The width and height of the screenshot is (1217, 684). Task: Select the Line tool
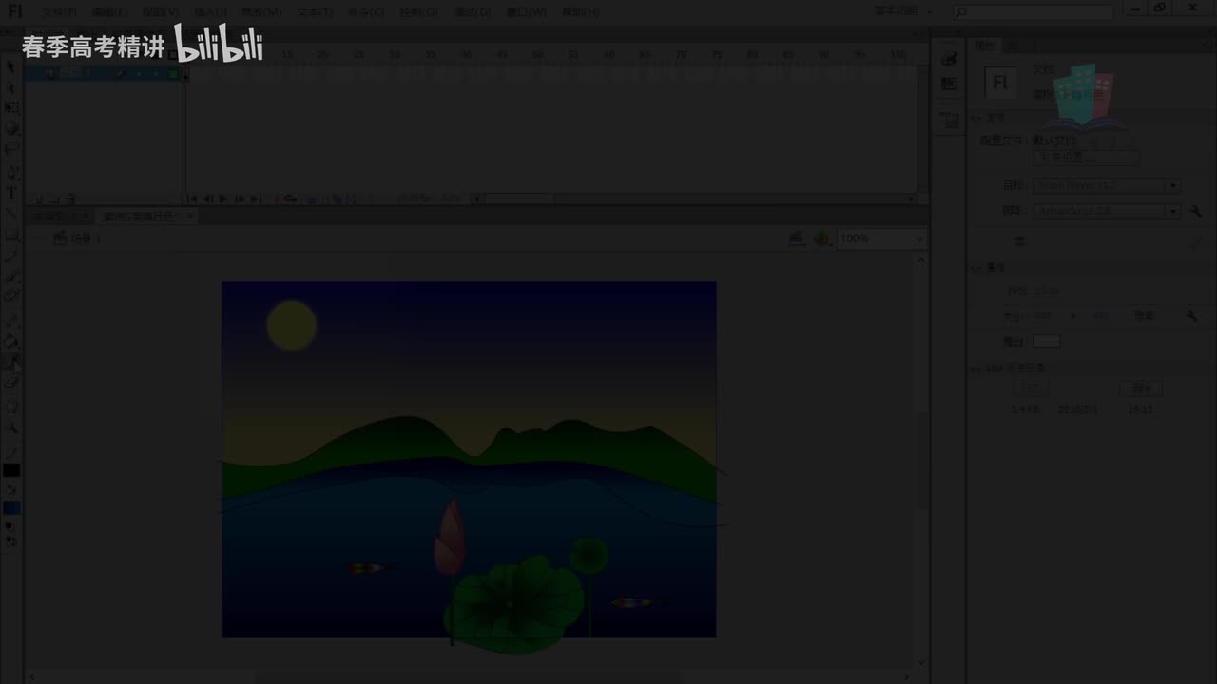pyautogui.click(x=11, y=214)
